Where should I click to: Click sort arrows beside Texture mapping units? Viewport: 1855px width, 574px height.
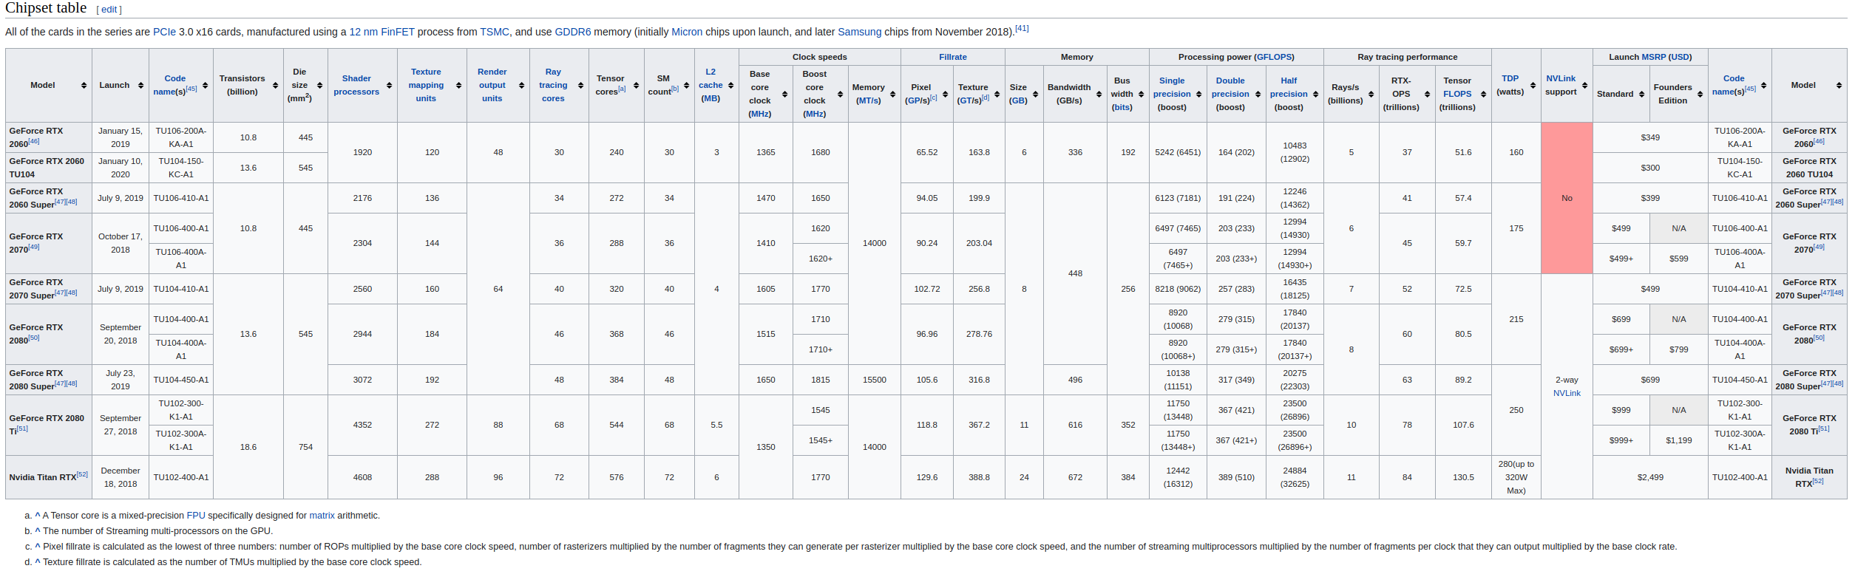[x=458, y=86]
